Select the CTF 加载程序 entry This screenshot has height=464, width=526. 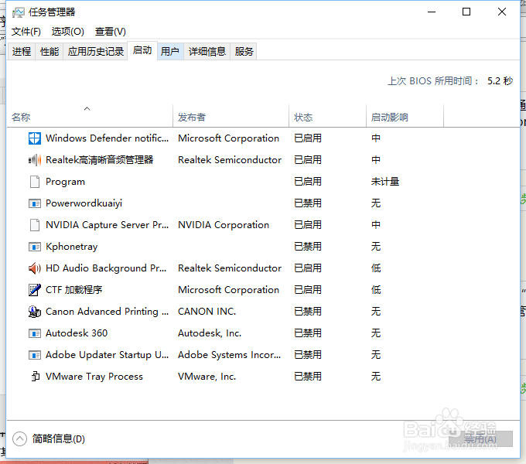(x=73, y=290)
